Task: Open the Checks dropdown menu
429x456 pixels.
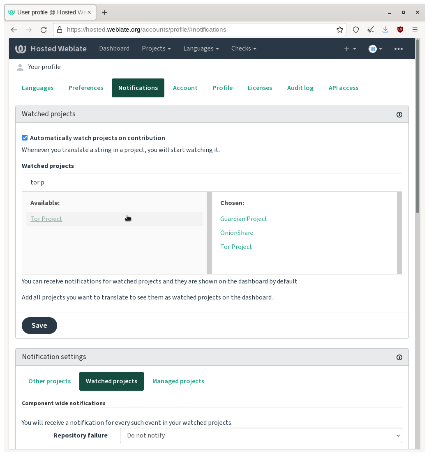Action: pyautogui.click(x=243, y=48)
